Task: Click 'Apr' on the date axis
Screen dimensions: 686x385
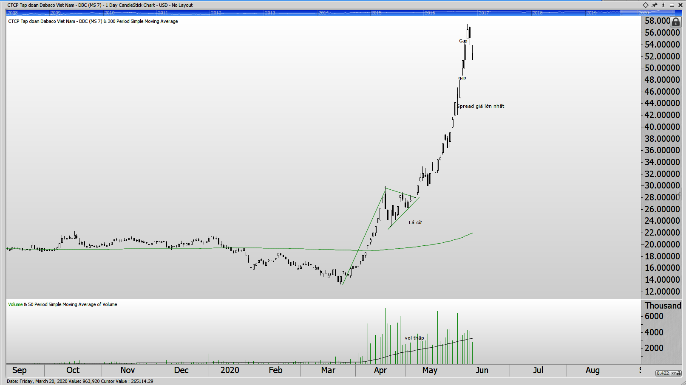Action: point(380,370)
